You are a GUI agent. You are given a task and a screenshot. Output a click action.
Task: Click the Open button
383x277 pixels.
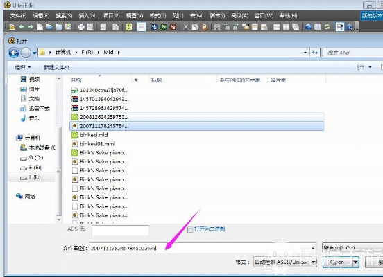pos(337,262)
